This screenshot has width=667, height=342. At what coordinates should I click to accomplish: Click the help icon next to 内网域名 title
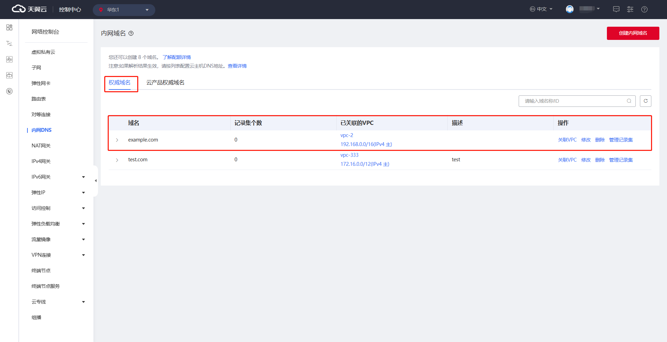(x=131, y=33)
